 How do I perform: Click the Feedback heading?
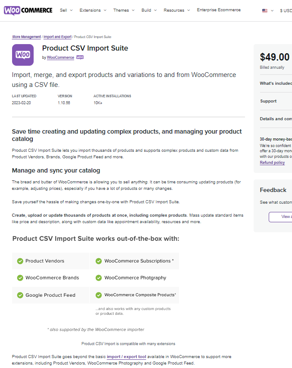point(273,190)
